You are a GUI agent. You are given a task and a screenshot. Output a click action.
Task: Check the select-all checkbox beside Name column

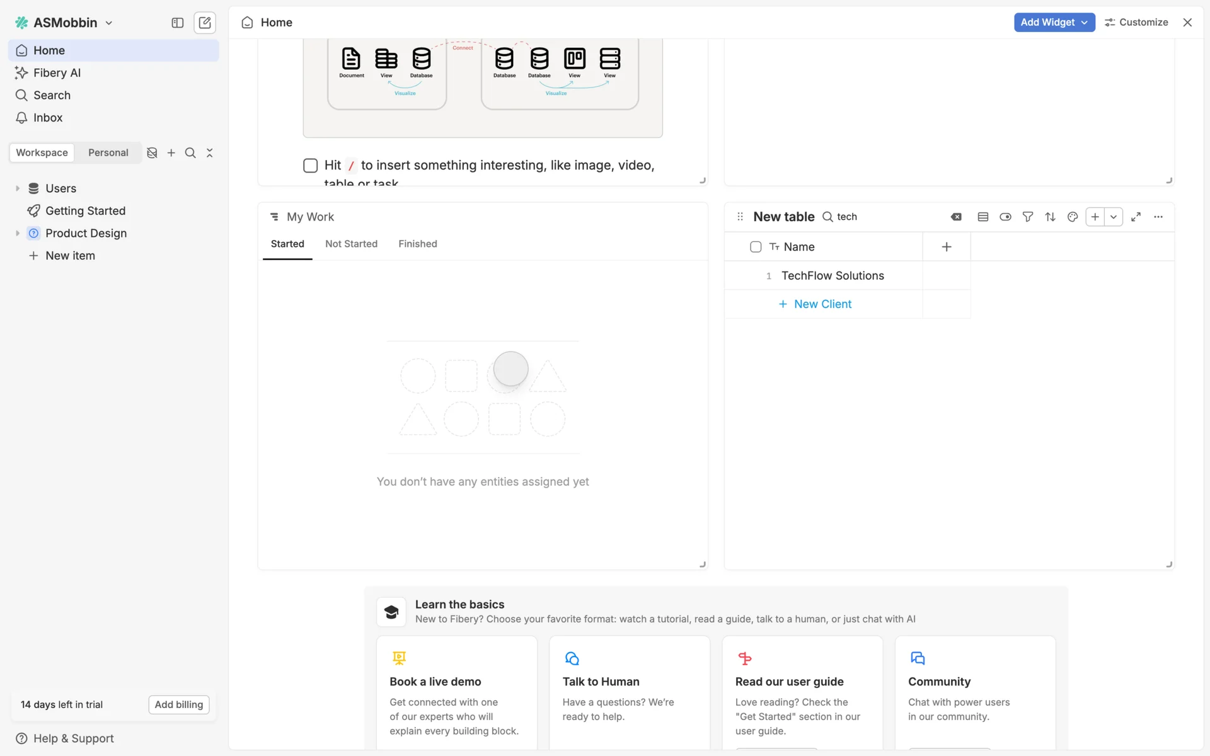pos(756,247)
